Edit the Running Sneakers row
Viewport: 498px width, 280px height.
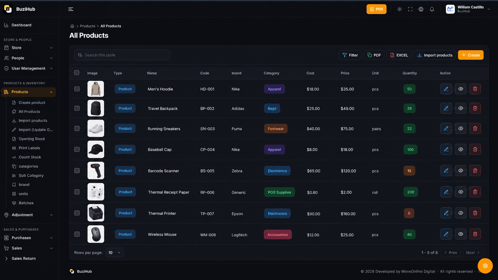[x=446, y=129]
